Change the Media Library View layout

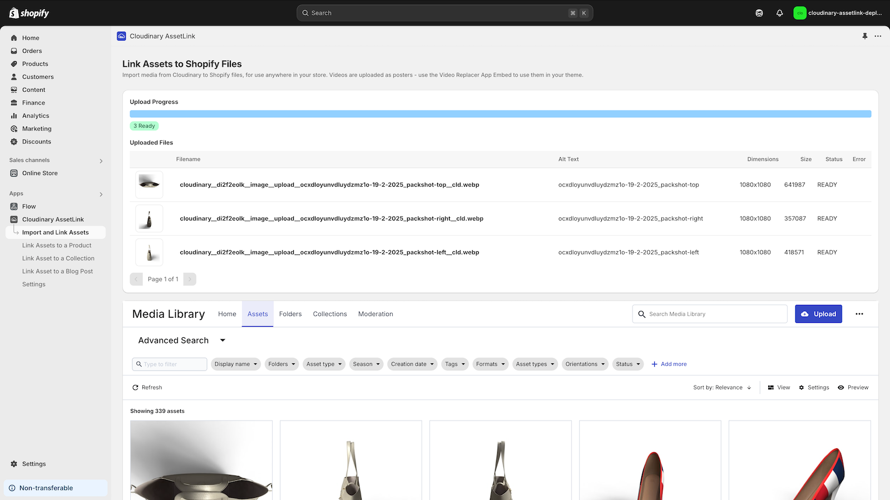click(779, 387)
